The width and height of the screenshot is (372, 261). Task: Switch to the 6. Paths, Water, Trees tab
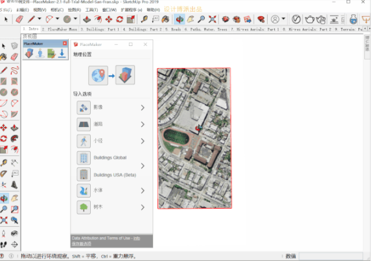(205, 29)
